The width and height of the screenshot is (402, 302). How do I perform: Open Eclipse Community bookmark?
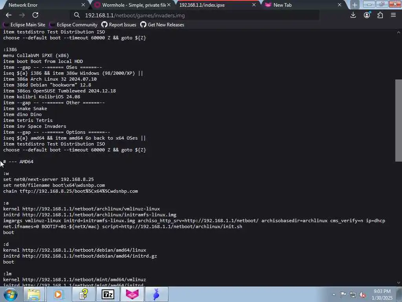tap(73, 25)
